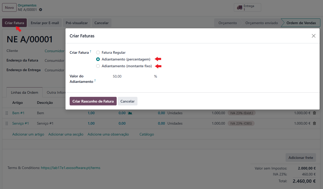The width and height of the screenshot is (323, 189).
Task: Click drag handle of Serviço #1 row
Action: [x=7, y=124]
